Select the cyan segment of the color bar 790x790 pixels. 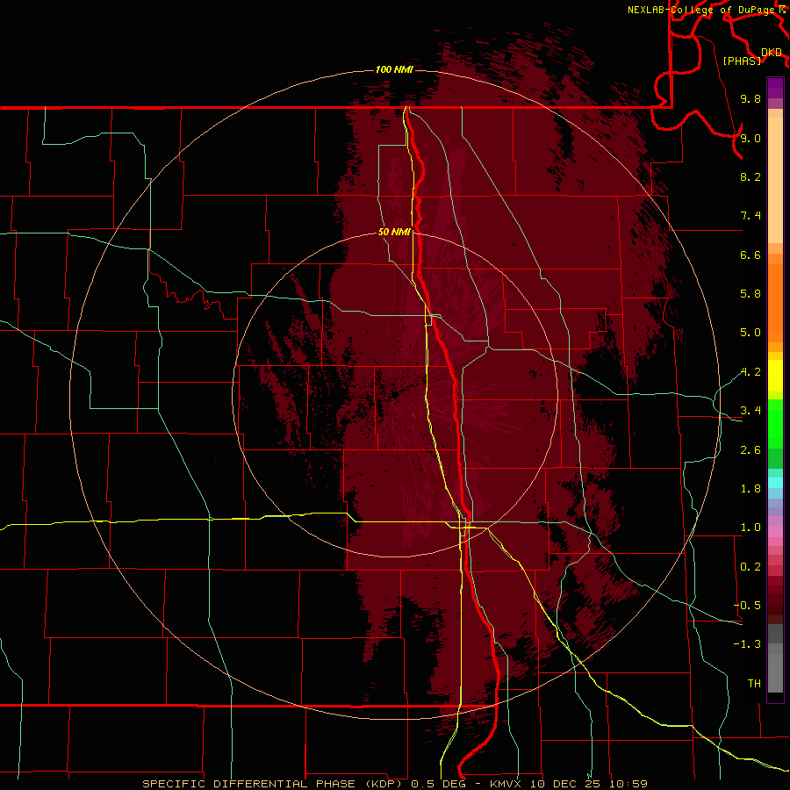click(775, 483)
